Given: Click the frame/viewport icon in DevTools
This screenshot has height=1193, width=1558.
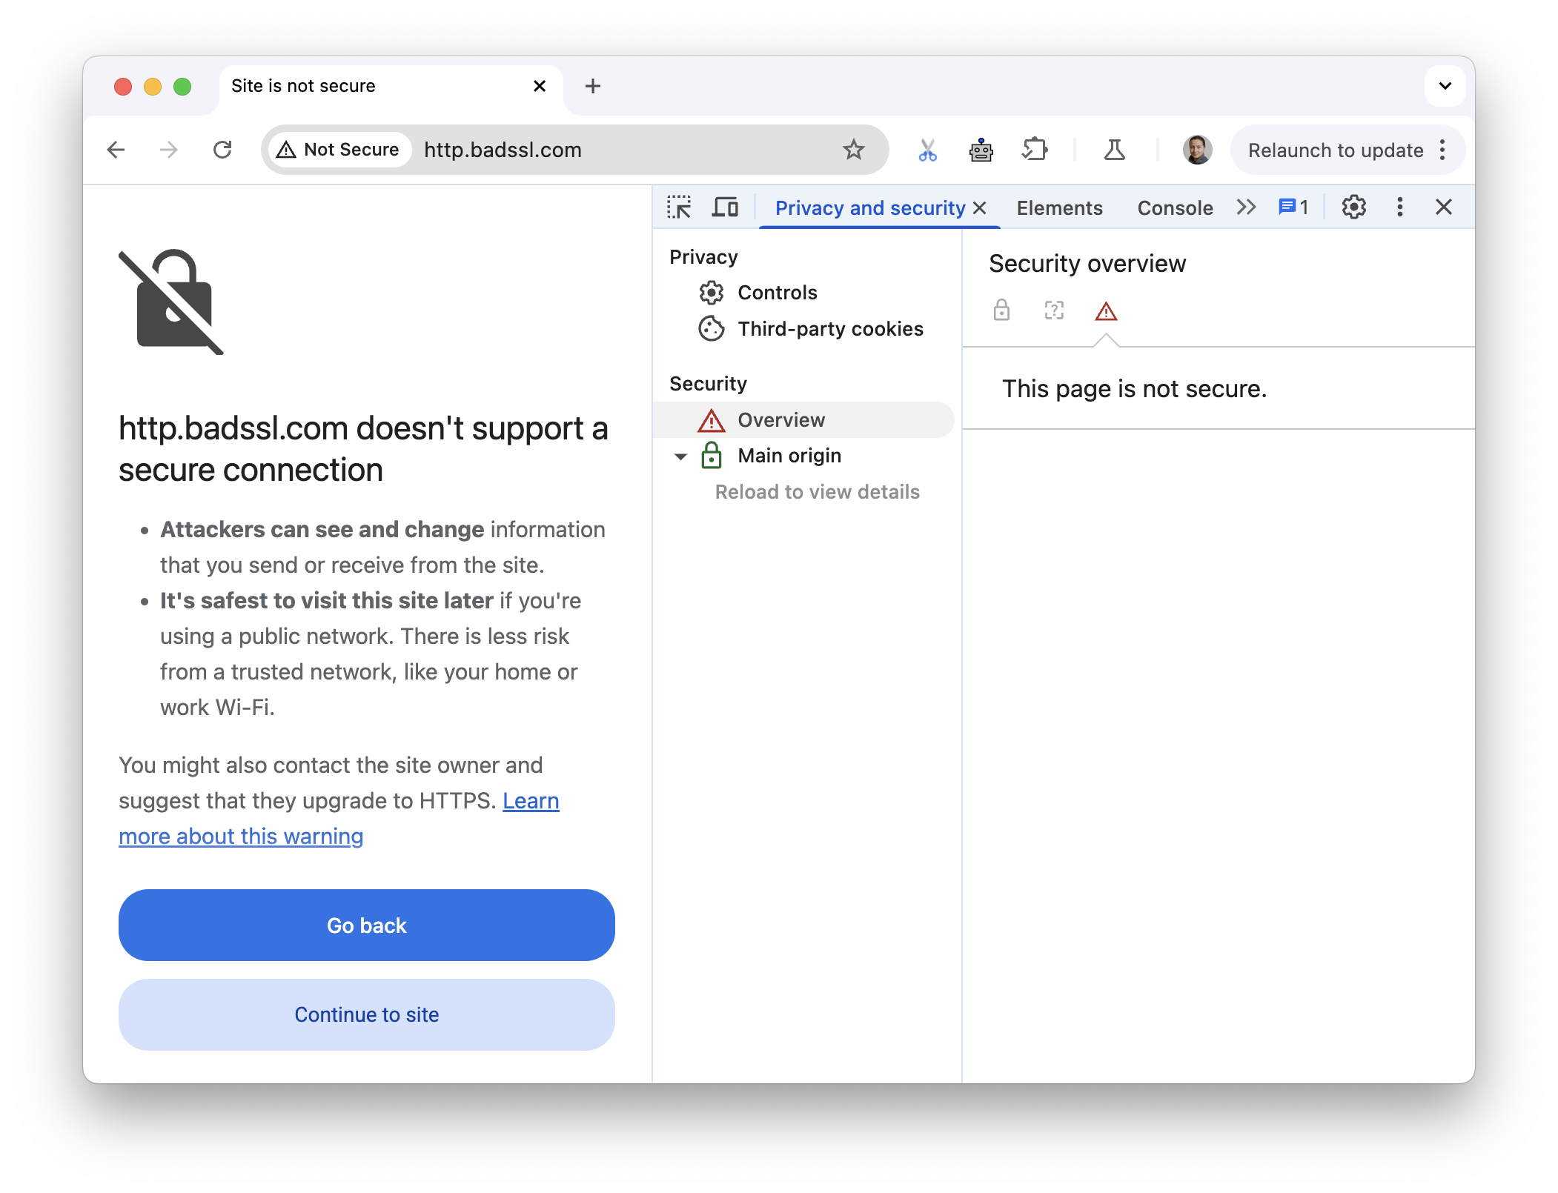Looking at the screenshot, I should pyautogui.click(x=724, y=207).
